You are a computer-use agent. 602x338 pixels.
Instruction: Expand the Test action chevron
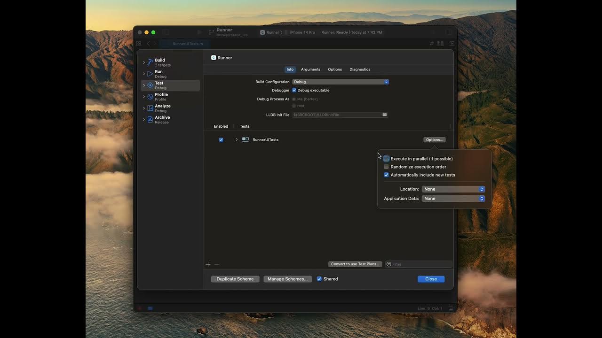(144, 85)
